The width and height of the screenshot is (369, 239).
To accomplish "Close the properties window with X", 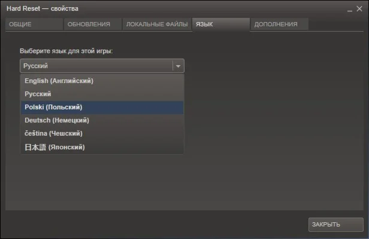I will 359,9.
